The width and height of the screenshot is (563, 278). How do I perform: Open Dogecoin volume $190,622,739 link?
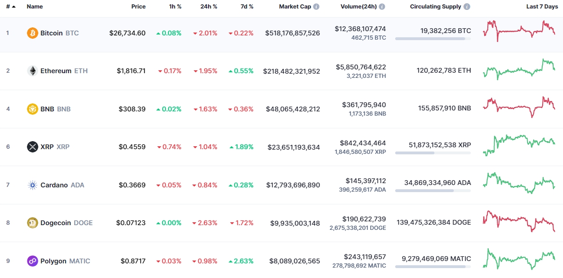pos(364,219)
